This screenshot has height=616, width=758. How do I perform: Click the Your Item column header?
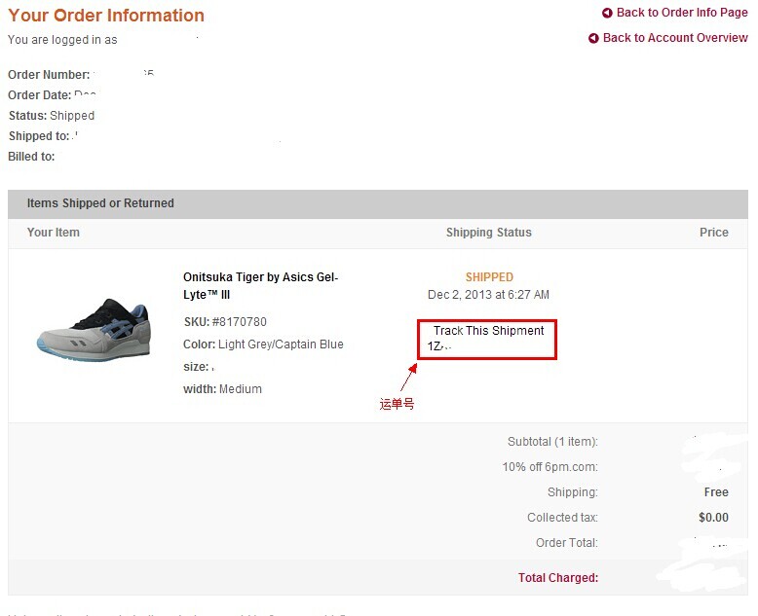[x=54, y=233]
